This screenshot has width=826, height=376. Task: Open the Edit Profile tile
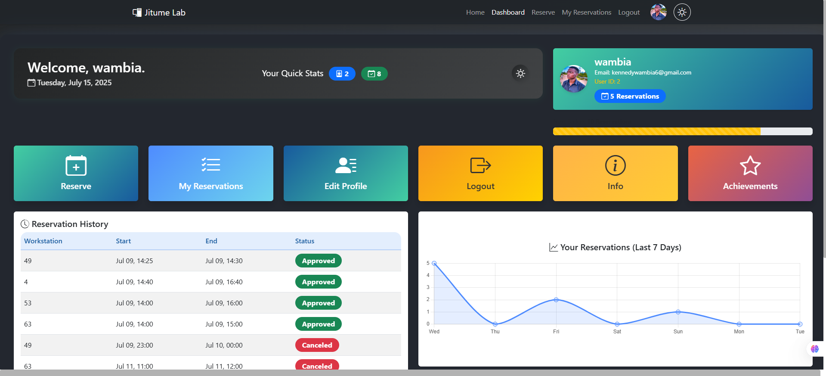[x=346, y=173]
